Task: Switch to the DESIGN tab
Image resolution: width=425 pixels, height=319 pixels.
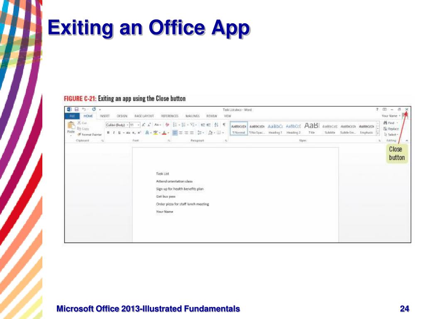Action: pos(122,116)
